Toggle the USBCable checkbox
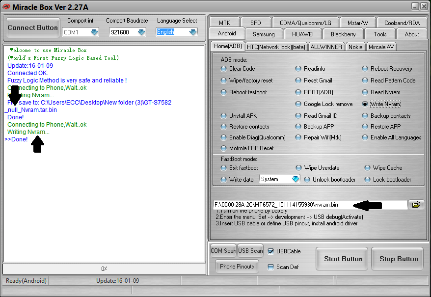Image resolution: width=431 pixels, height=297 pixels. (271, 251)
